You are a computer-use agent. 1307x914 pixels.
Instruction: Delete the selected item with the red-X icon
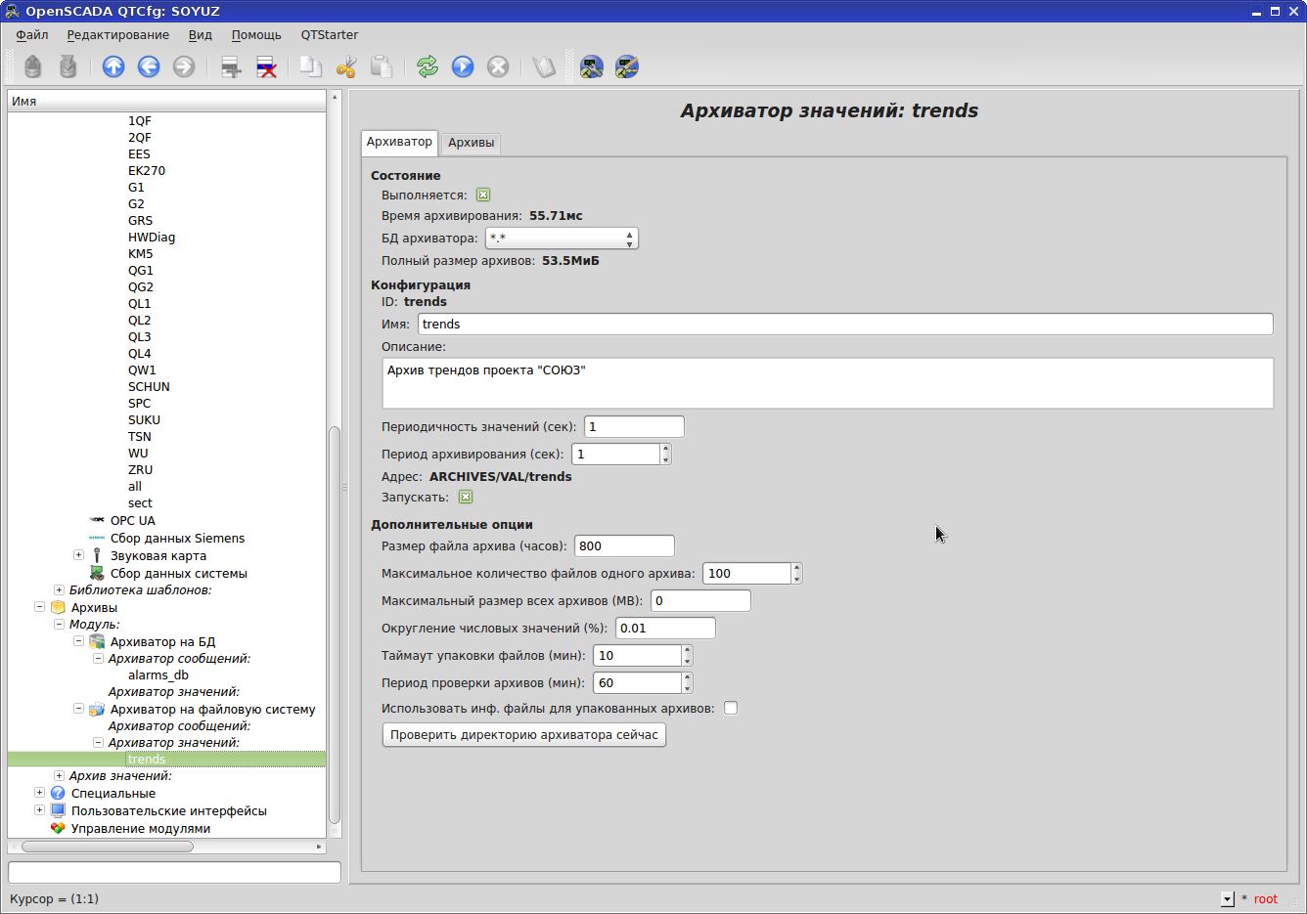(x=267, y=66)
